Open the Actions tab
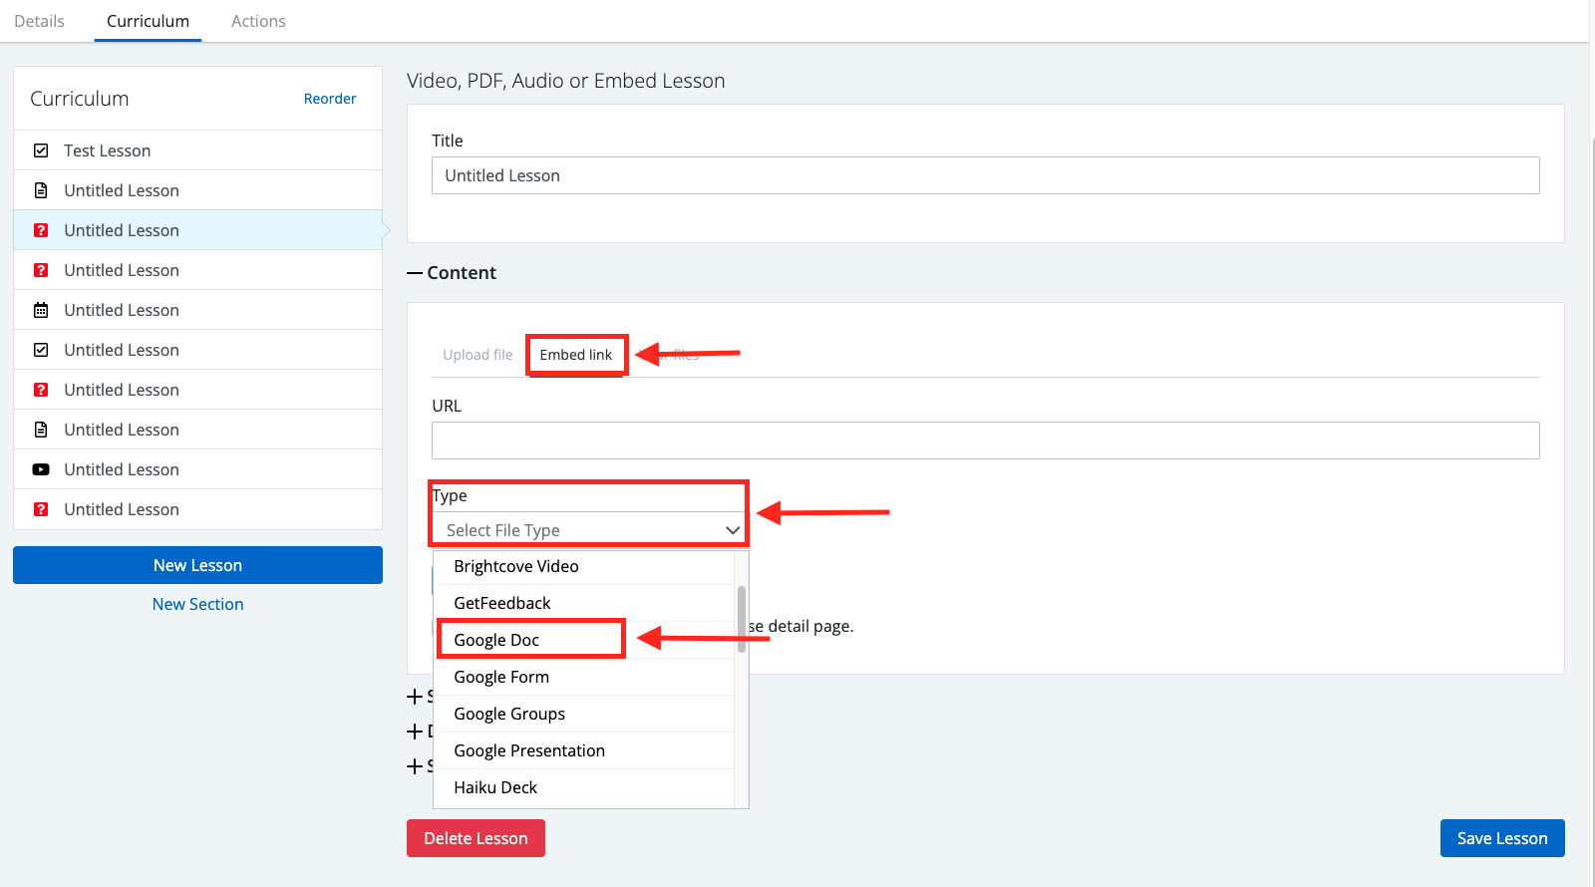Image resolution: width=1595 pixels, height=887 pixels. 258,21
